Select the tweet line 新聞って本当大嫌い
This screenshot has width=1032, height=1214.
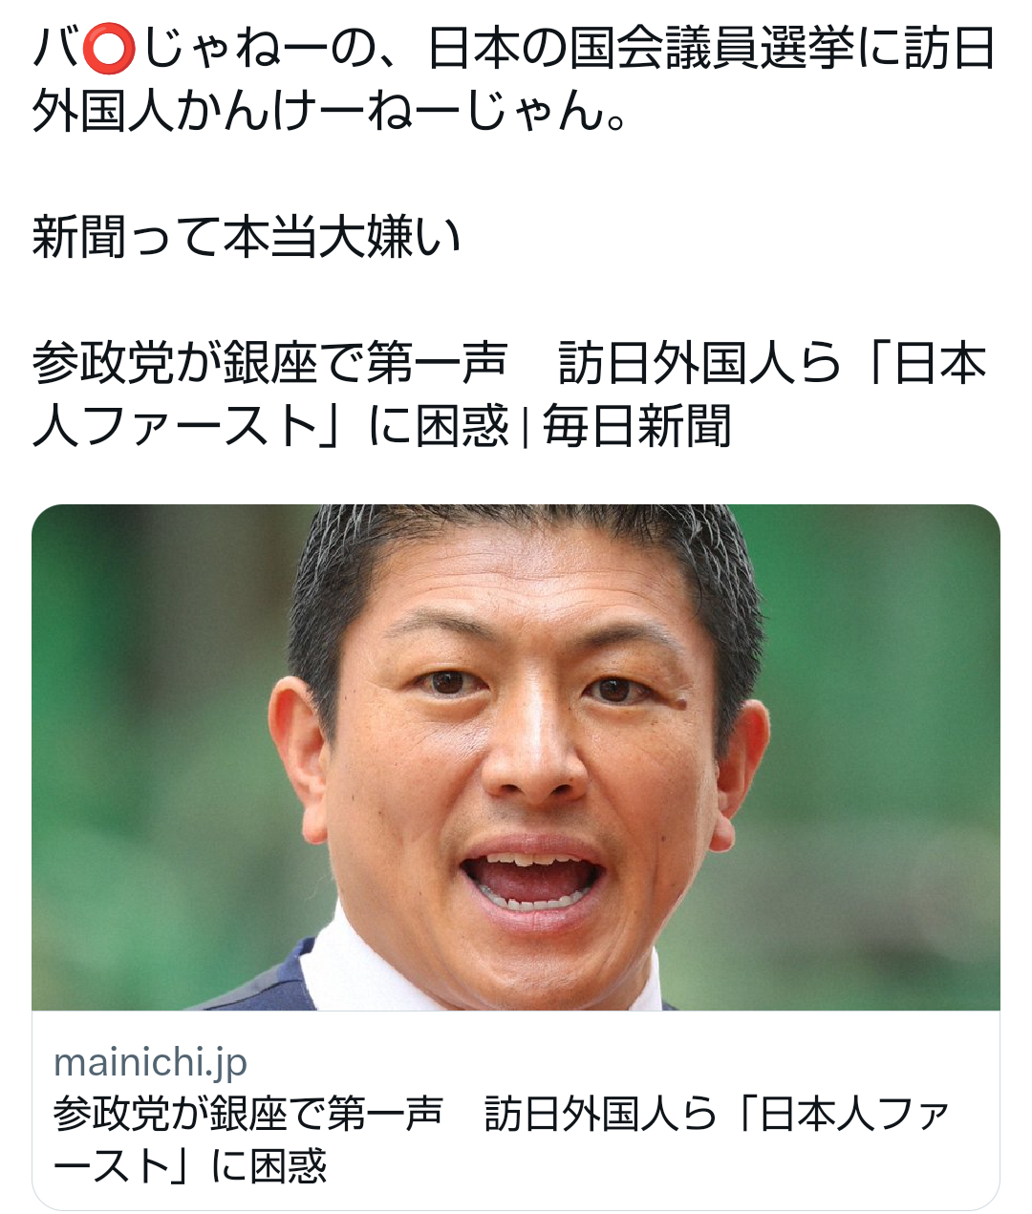pyautogui.click(x=247, y=237)
